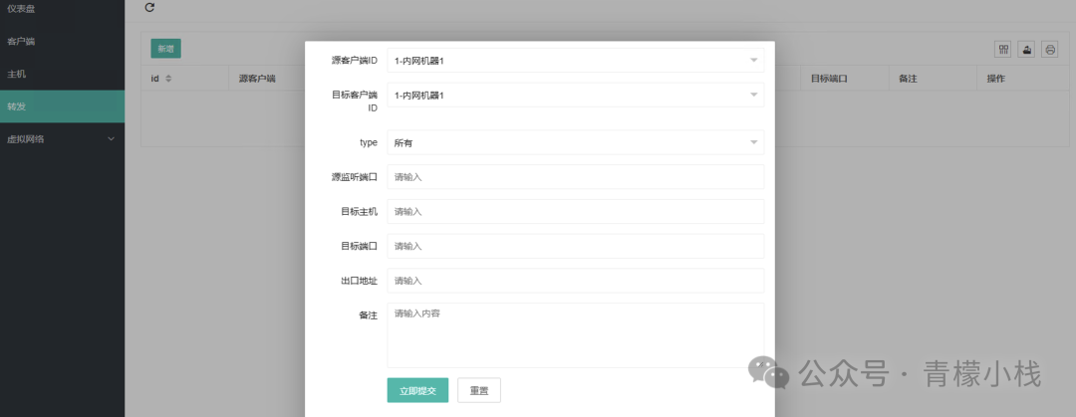Select 主机 in the sidebar

pos(16,75)
